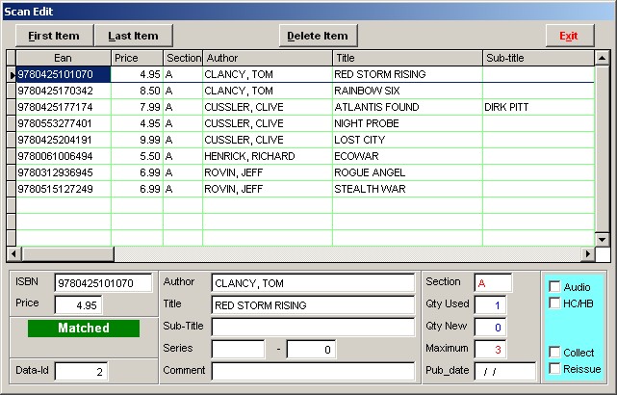This screenshot has width=617, height=395.
Task: Tick the Reissue checkbox
Action: pos(554,369)
